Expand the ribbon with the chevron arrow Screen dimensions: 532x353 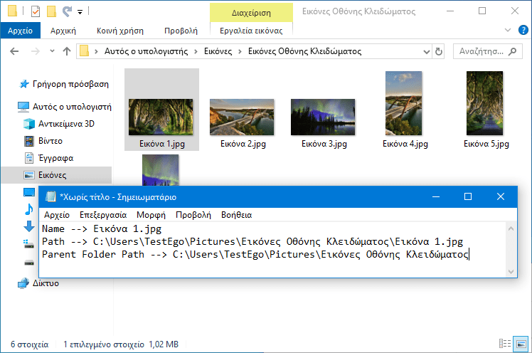pos(507,31)
